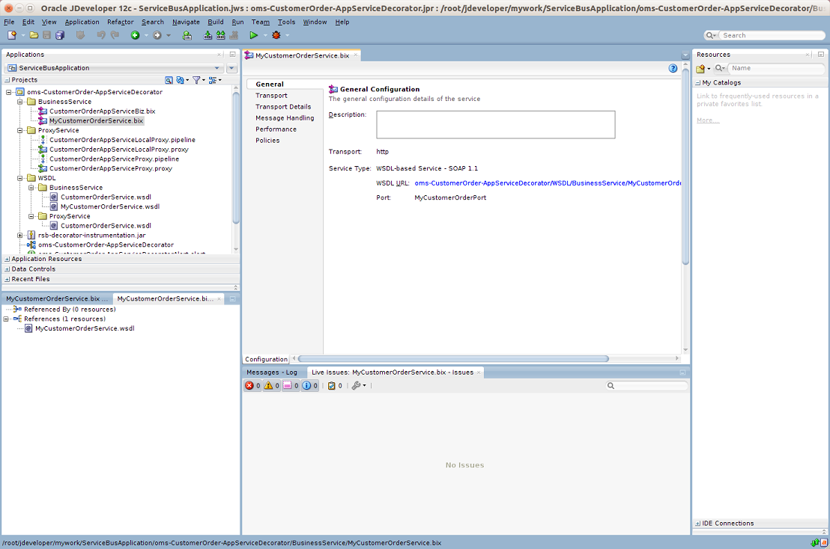The width and height of the screenshot is (830, 549).
Task: Select the Transport configuration tab
Action: [271, 96]
